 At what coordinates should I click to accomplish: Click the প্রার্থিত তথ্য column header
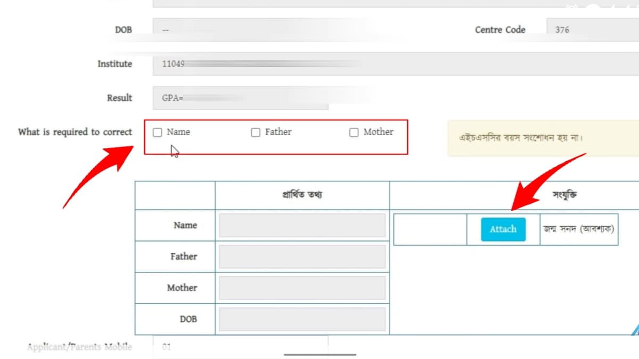pyautogui.click(x=302, y=195)
